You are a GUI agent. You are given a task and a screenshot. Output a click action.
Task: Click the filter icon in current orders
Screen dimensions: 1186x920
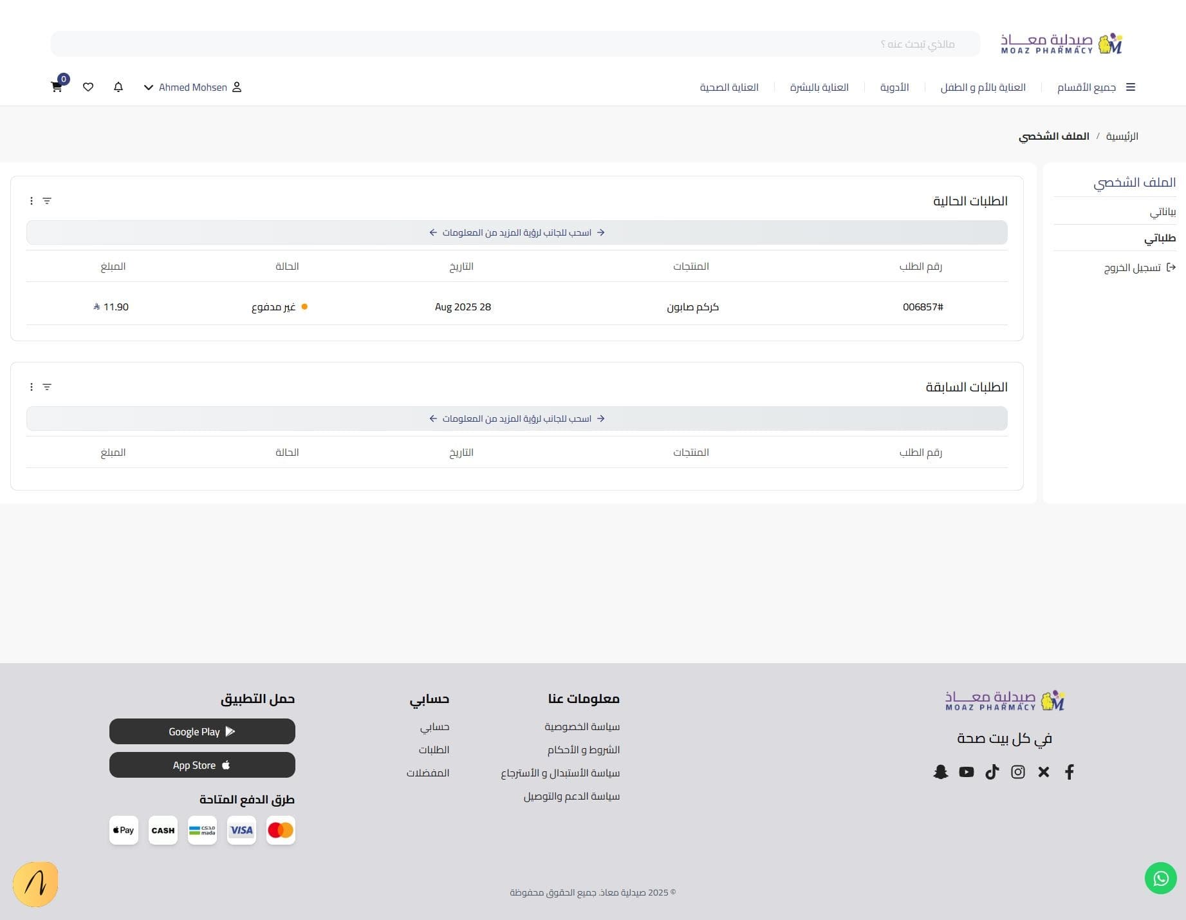point(47,201)
